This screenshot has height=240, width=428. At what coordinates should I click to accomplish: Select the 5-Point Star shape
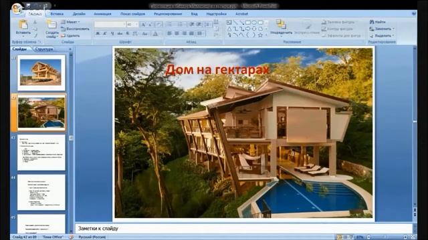[260, 35]
